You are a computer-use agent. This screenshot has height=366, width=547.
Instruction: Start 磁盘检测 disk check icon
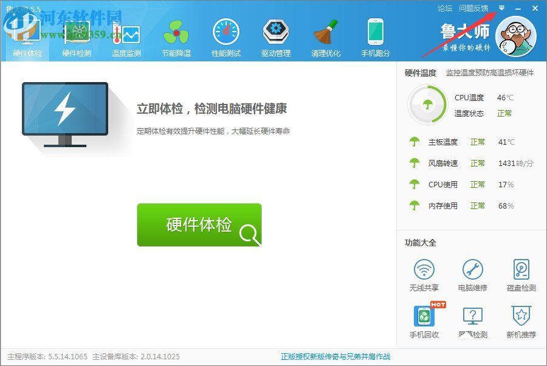point(521,269)
